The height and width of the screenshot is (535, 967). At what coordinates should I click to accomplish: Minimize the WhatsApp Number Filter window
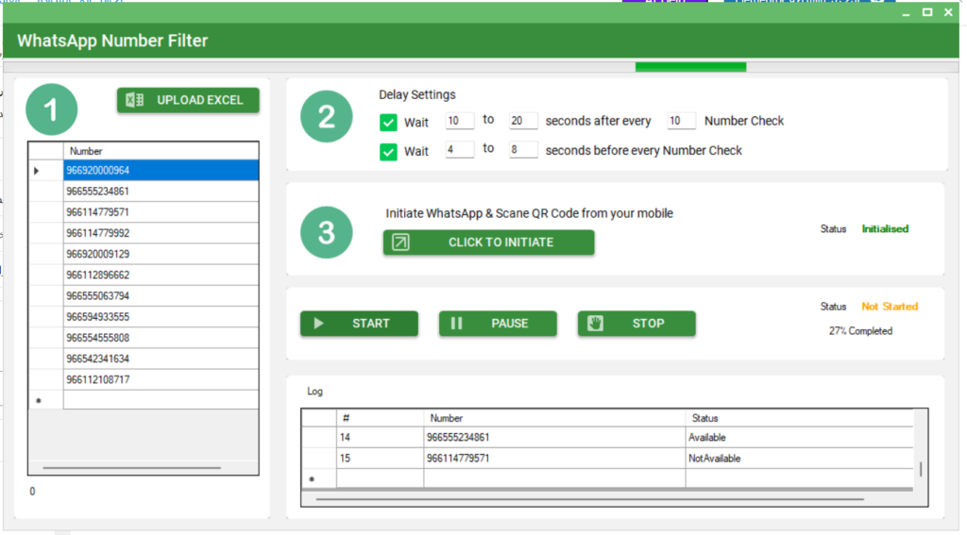pos(906,13)
